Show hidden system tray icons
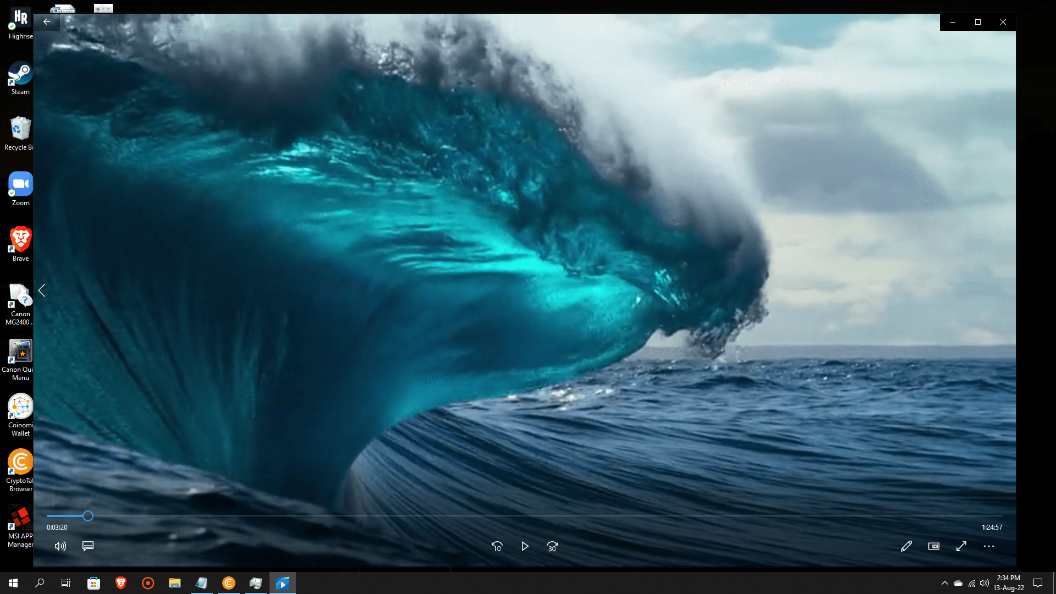Screen dimensions: 1056x594 pos(945,583)
